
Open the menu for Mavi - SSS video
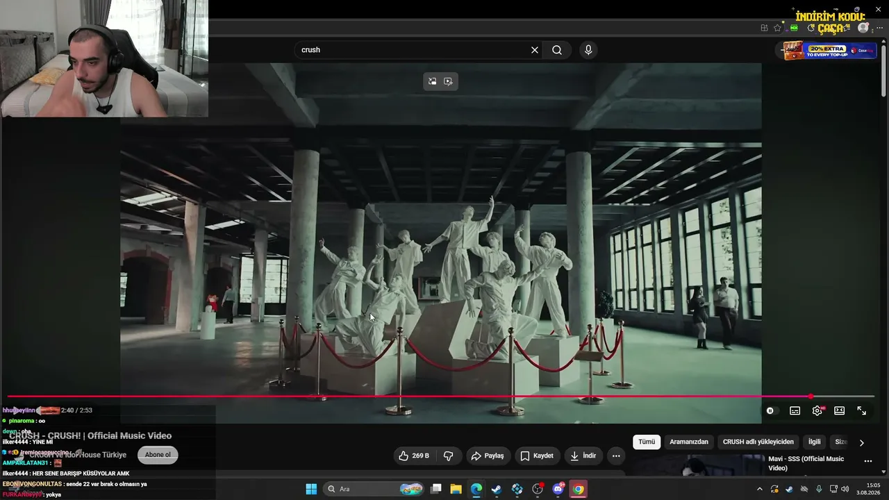point(867,461)
